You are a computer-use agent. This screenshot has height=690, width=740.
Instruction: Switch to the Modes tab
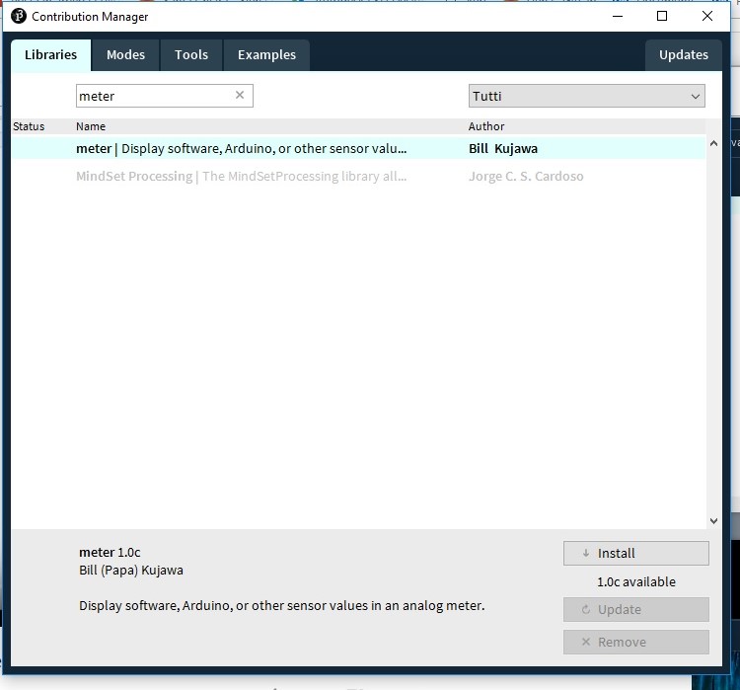click(125, 55)
